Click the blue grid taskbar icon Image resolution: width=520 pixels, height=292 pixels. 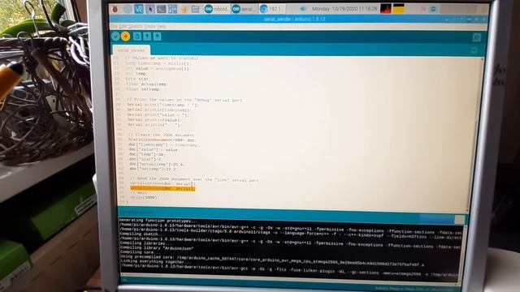pyautogui.click(x=173, y=9)
